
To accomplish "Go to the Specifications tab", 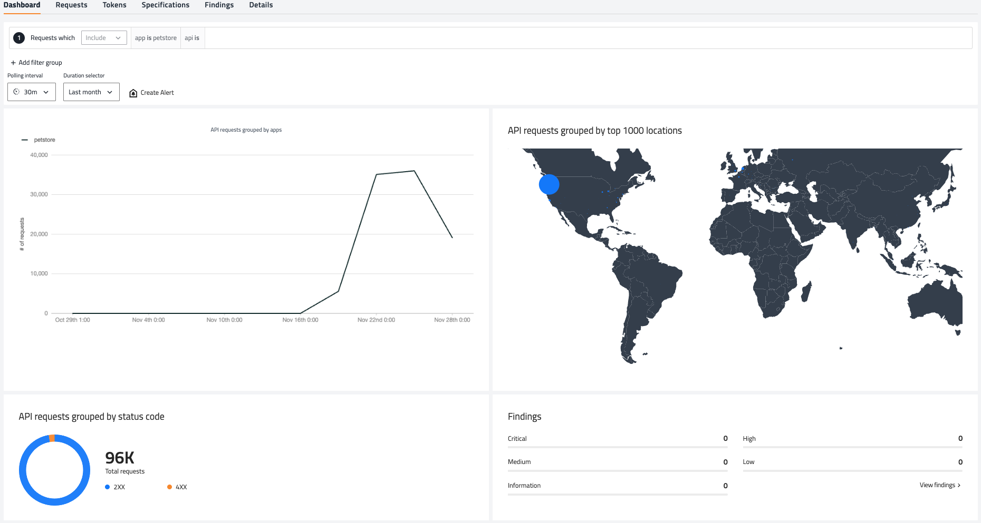I will coord(165,5).
